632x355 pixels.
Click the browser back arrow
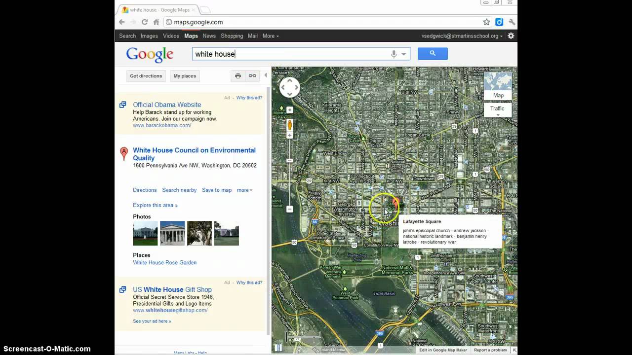(122, 22)
